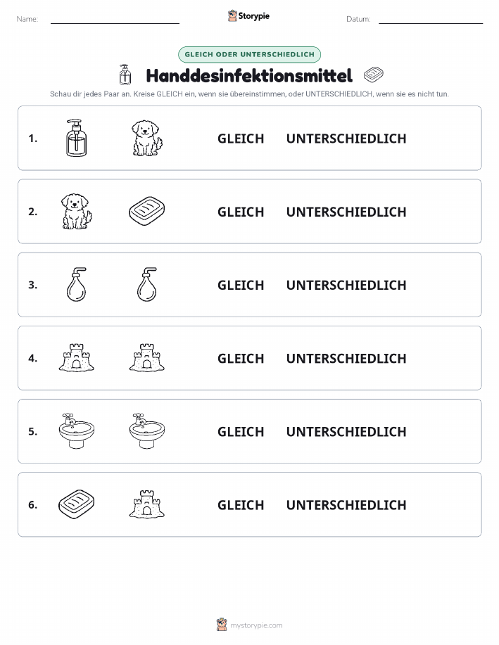Image resolution: width=499 pixels, height=645 pixels.
Task: Click the puppy picture in row 2
Action: pos(77,212)
